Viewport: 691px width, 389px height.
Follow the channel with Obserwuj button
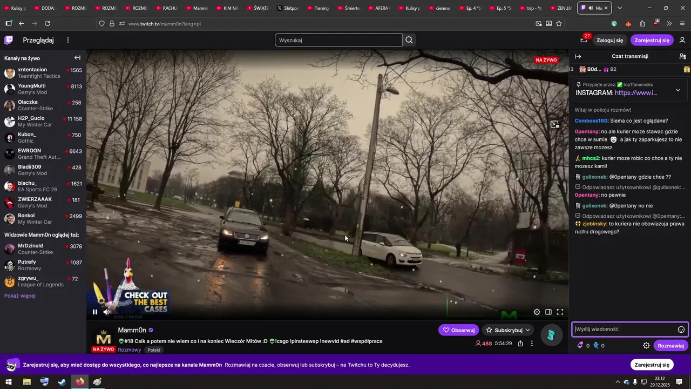(458, 330)
